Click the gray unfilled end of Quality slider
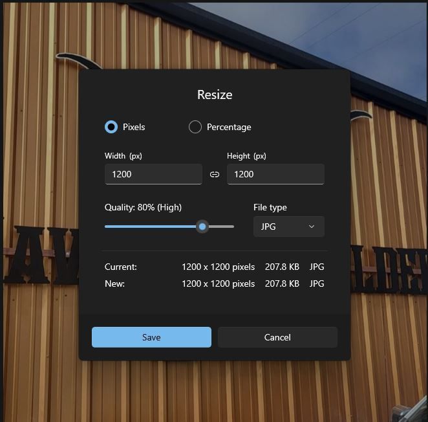The width and height of the screenshot is (428, 422). tap(222, 227)
